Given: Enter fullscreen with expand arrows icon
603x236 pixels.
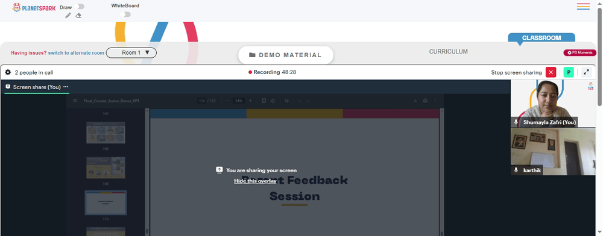Looking at the screenshot, I should 586,72.
